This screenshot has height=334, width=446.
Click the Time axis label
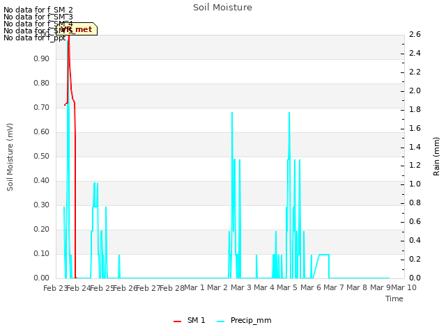tap(394, 299)
